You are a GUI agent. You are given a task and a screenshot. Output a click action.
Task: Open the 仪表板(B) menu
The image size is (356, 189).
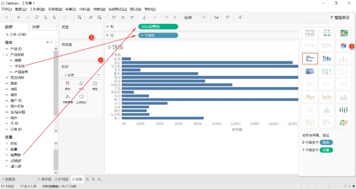[x=55, y=9]
